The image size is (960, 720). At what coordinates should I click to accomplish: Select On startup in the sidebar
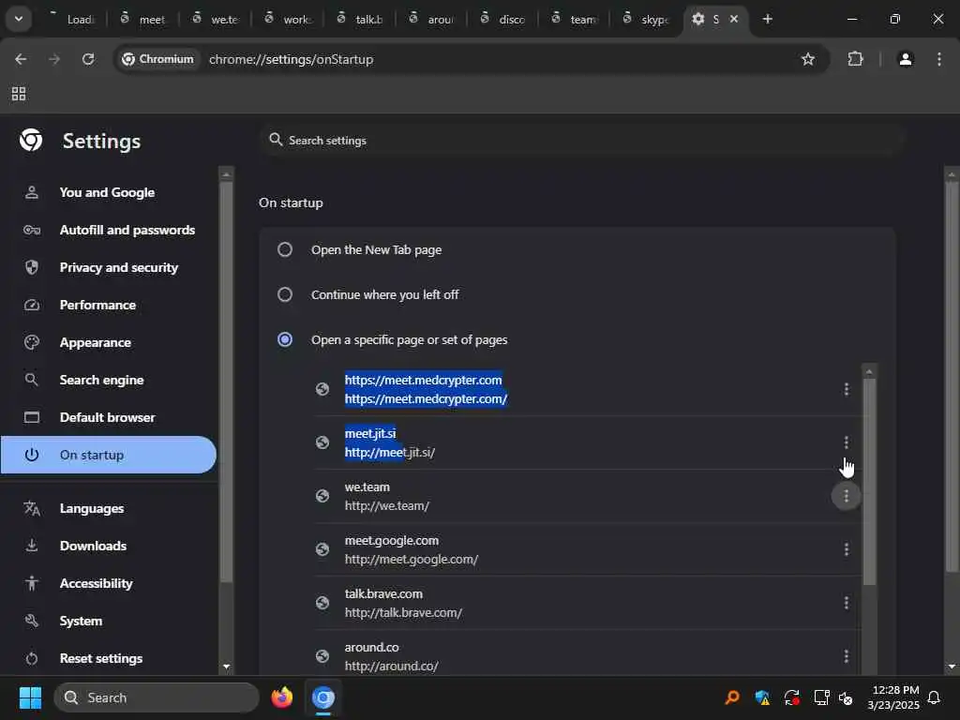108,455
